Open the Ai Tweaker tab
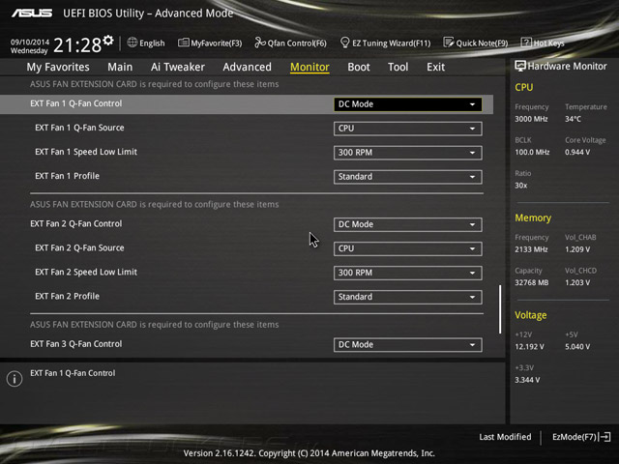Image resolution: width=619 pixels, height=464 pixels. coord(178,67)
